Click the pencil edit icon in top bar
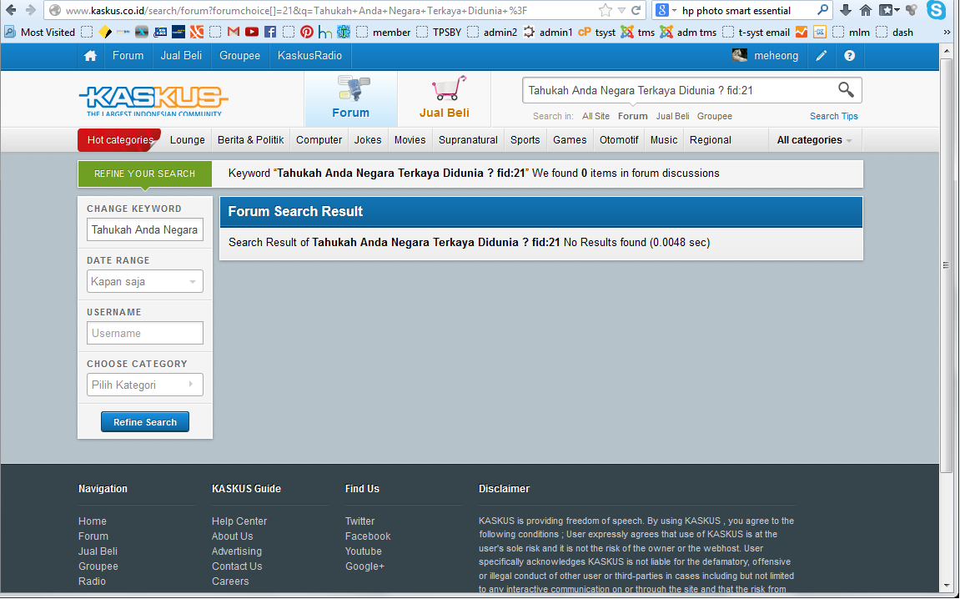The width and height of the screenshot is (960, 599). tap(822, 56)
